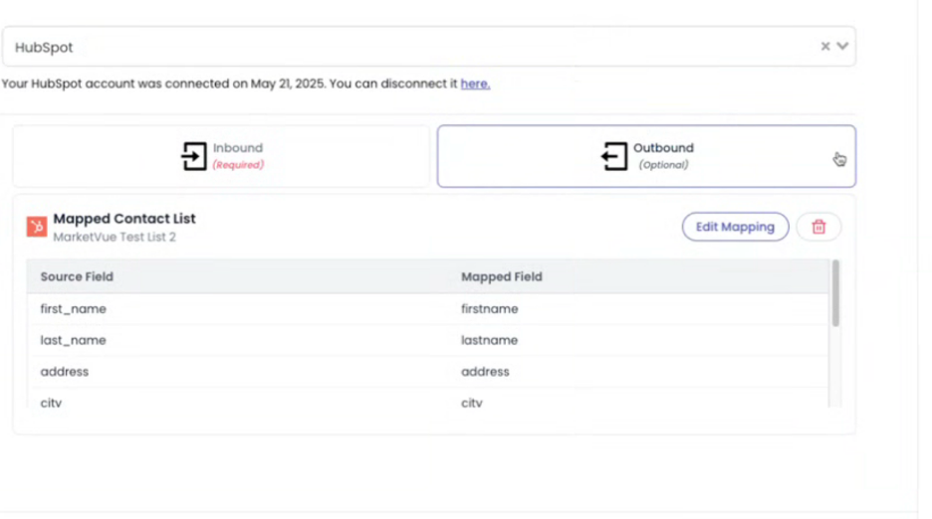Click the 'city' source field cell
Screen dimensions: 932x519
click(x=51, y=402)
